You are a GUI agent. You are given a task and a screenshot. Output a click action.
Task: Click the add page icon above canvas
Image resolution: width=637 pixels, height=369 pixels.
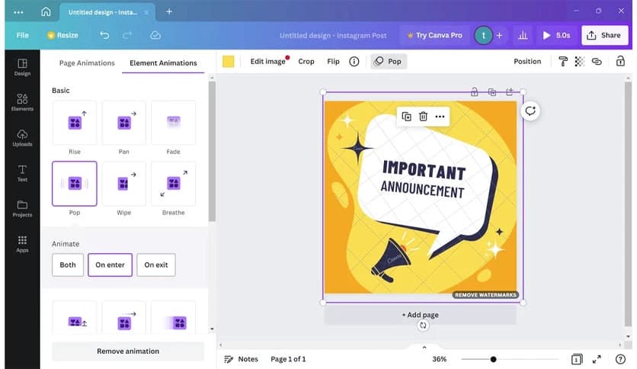click(510, 92)
